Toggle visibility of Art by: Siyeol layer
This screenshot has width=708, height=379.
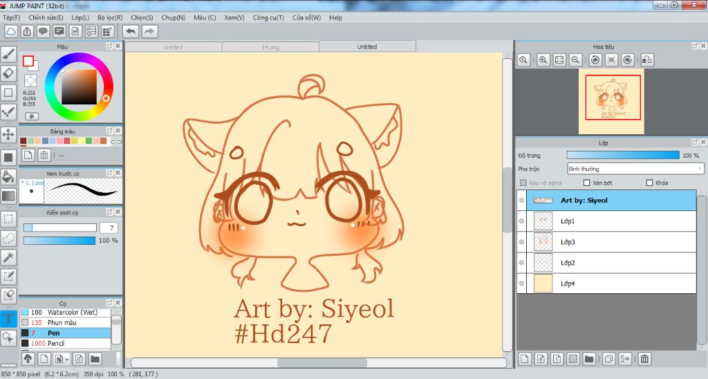pyautogui.click(x=521, y=200)
